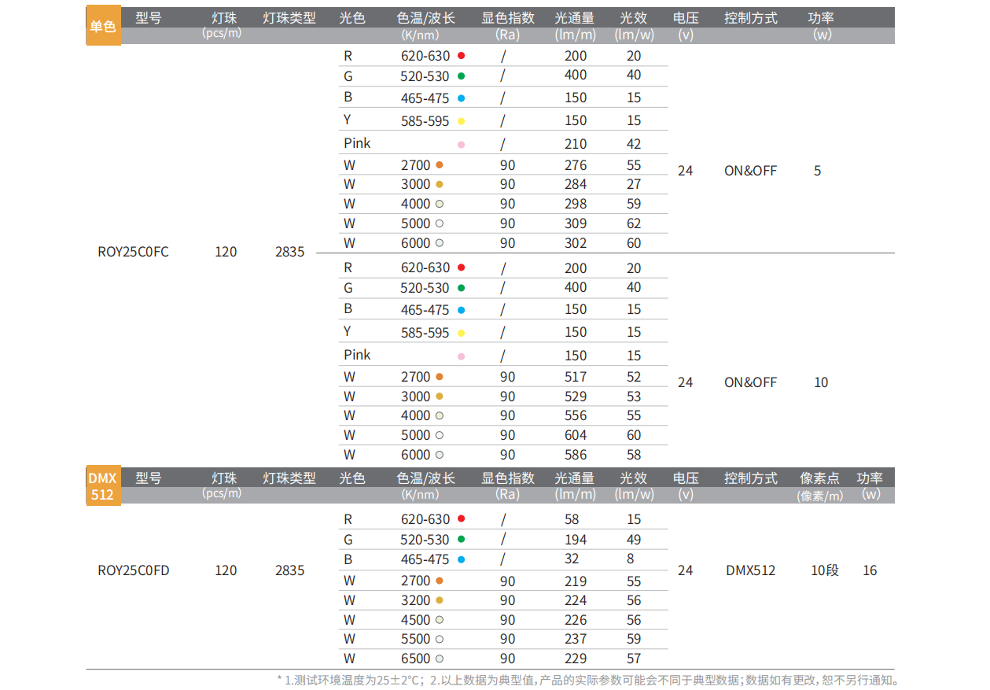Screen dimensions: 990x690
Task: Click the pink dot in the 210 lm/m row
Action: pos(461,144)
